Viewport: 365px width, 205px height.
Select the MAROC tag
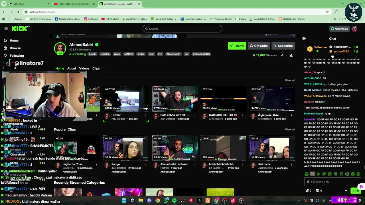[x=129, y=54]
